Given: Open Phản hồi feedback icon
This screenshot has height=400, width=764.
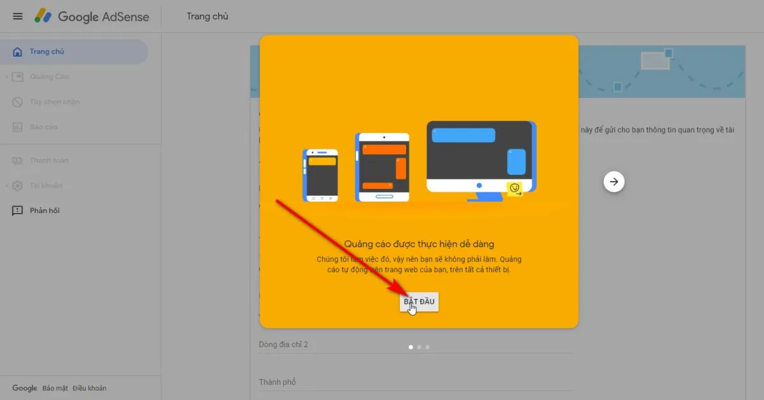Looking at the screenshot, I should coord(18,211).
